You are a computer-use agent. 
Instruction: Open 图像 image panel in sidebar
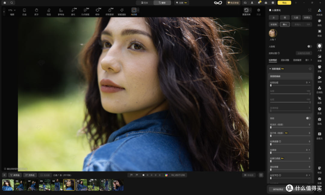[x=319, y=58]
